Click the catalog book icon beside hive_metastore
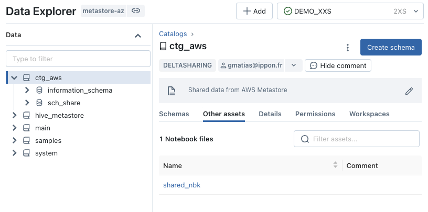Image resolution: width=428 pixels, height=212 pixels. pos(26,116)
